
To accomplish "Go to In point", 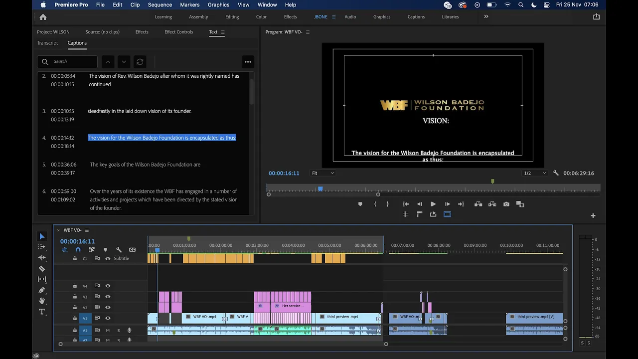I will coord(406,204).
